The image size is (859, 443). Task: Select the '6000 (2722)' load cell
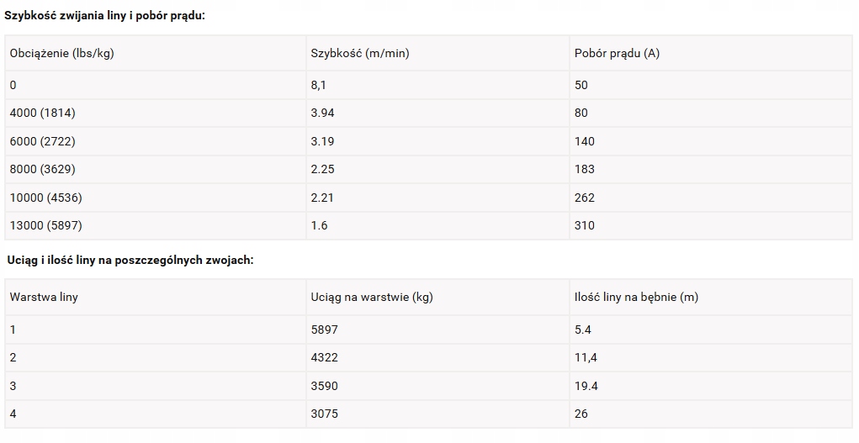(42, 141)
